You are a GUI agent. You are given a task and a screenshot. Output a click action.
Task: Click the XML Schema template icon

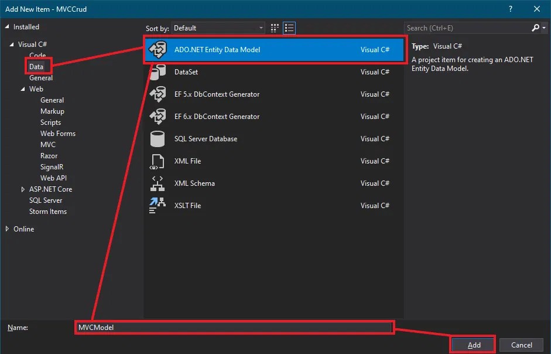click(x=157, y=183)
